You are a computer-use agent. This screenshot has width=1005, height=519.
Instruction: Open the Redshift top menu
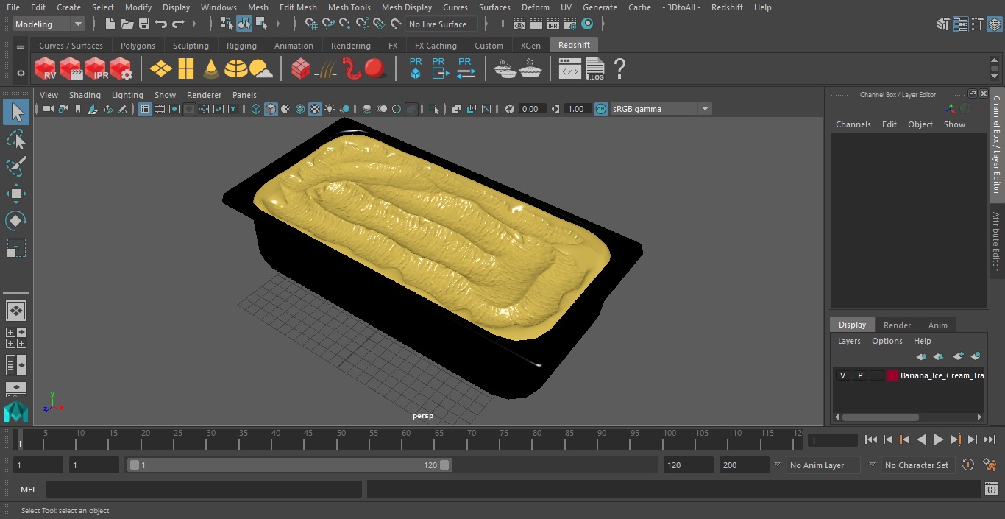click(x=727, y=7)
